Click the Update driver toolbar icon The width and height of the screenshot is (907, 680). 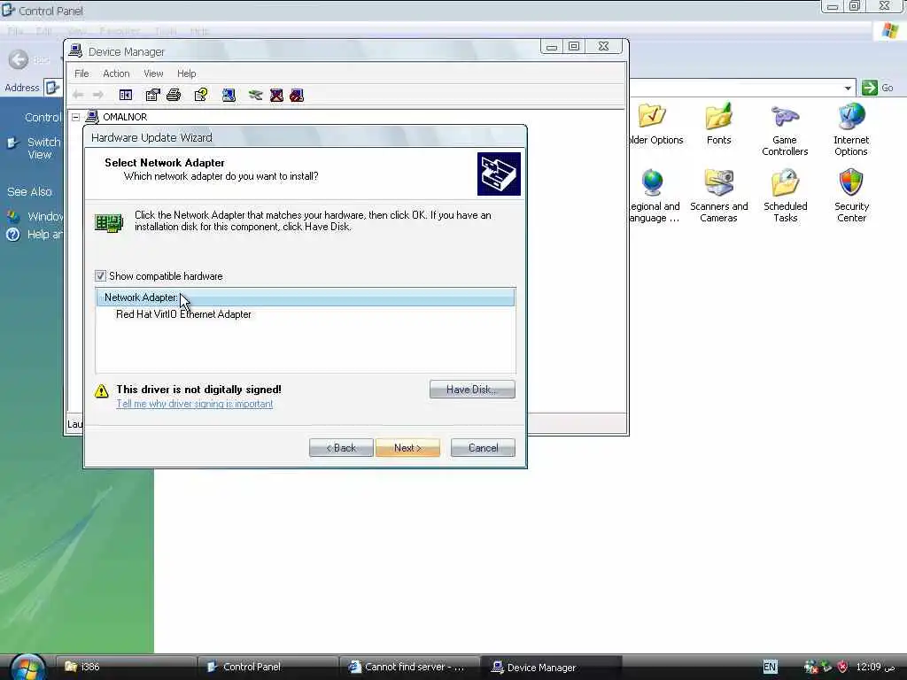pyautogui.click(x=256, y=95)
